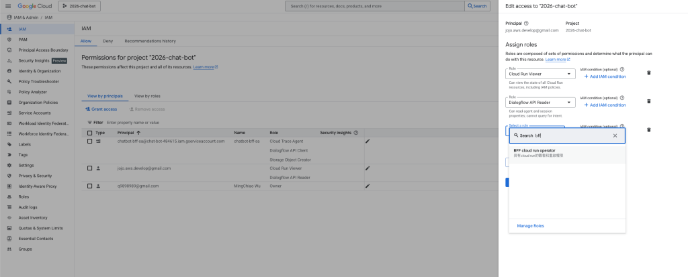The height and width of the screenshot is (277, 688).
Task: Delete the Cloud Run Viewer role
Action: 649,72
